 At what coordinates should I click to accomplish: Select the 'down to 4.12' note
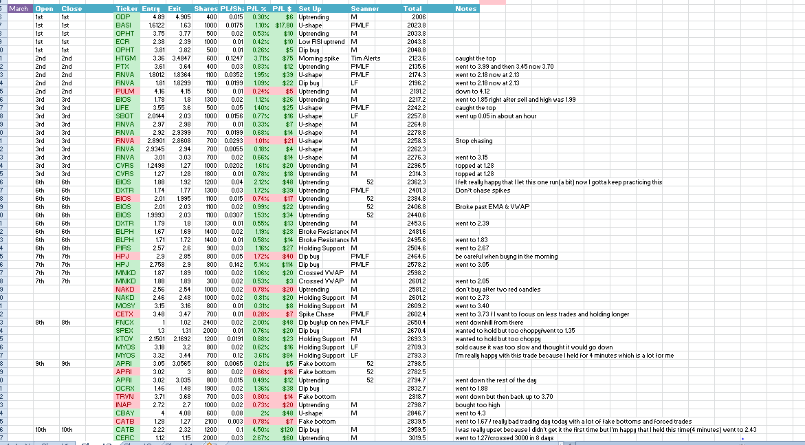472,91
